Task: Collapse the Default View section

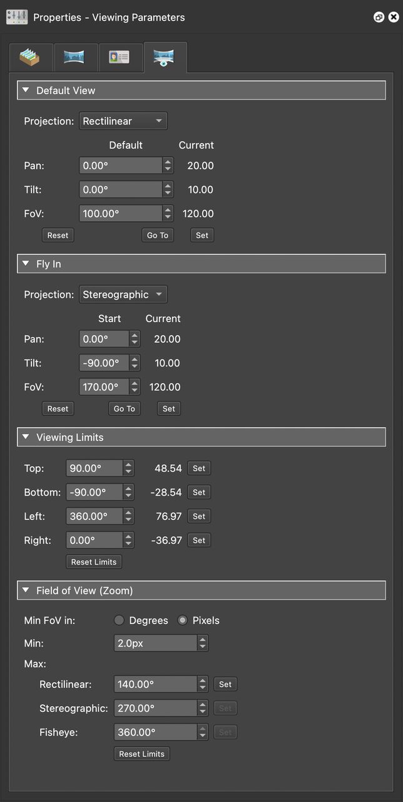Action: pyautogui.click(x=26, y=90)
